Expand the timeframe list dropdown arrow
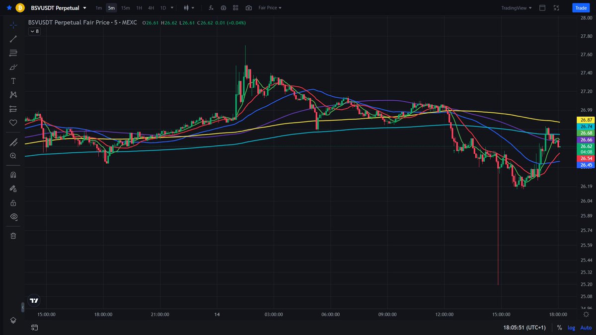Screen dimensions: 596x335 pos(172,8)
